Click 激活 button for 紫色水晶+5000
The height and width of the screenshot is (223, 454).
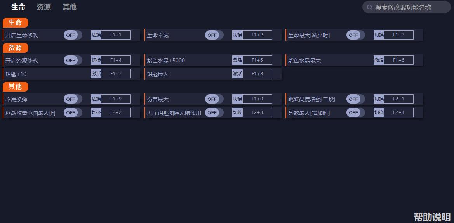(237, 60)
